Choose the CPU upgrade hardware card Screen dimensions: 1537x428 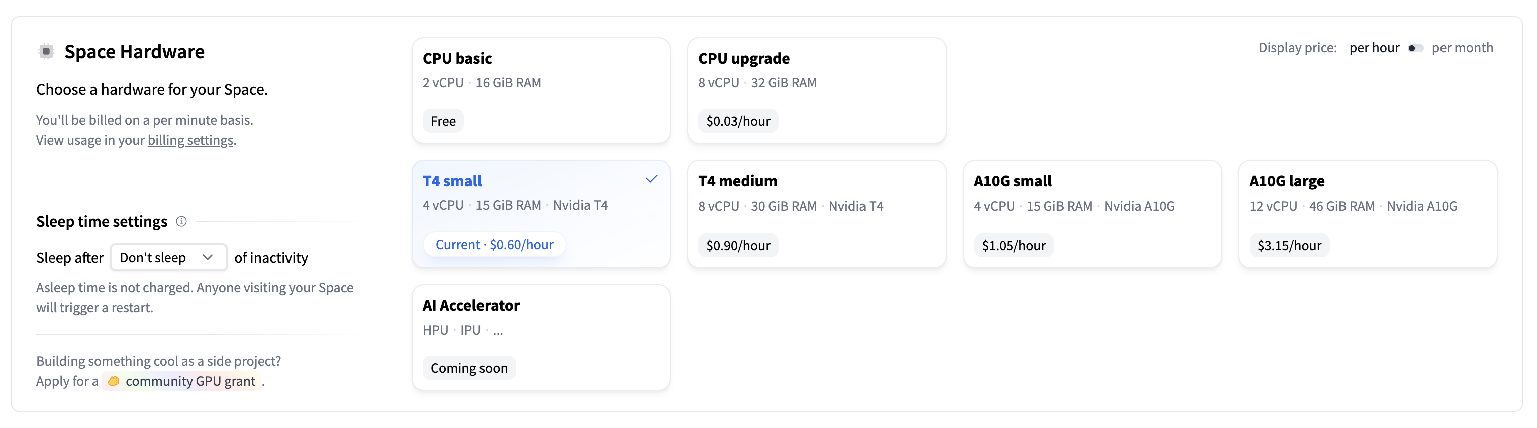pos(816,90)
